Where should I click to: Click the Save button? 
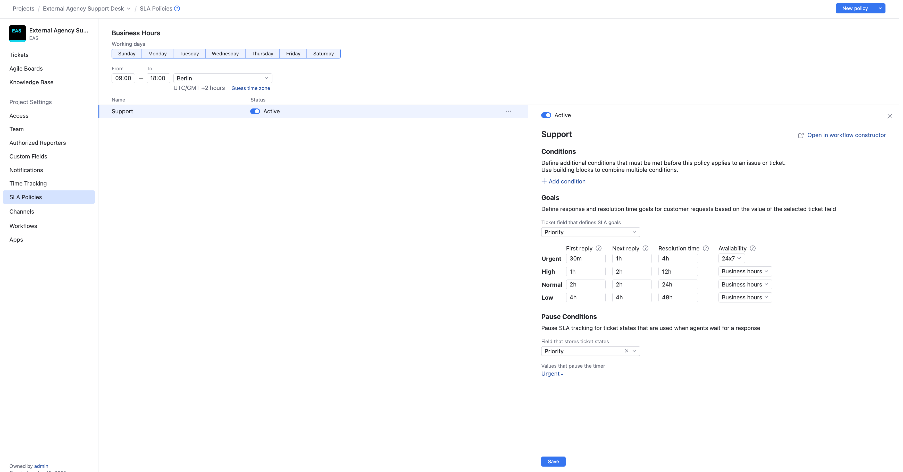click(553, 461)
